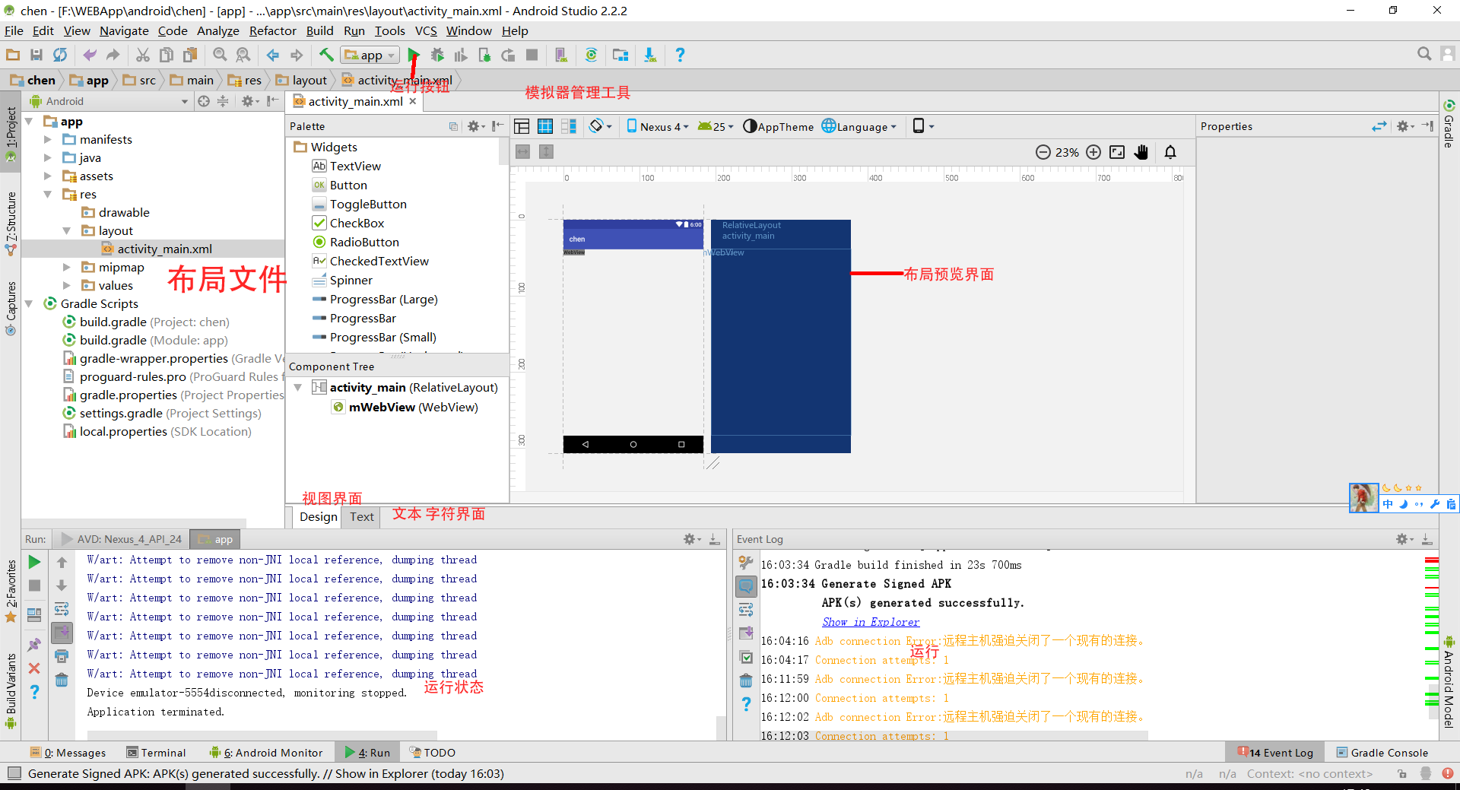This screenshot has height=790, width=1460.
Task: Select blueprint preview of layout
Action: pos(780,336)
